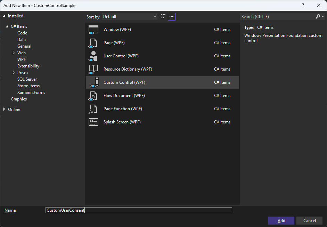Image resolution: width=327 pixels, height=227 pixels.
Task: Click the Resource Dictionary (WPF) book icon
Action: [93, 69]
